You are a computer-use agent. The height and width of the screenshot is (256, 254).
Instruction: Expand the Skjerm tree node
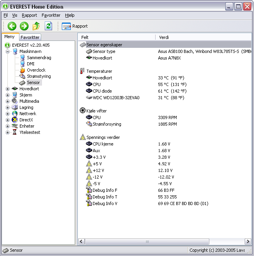coord(7,95)
